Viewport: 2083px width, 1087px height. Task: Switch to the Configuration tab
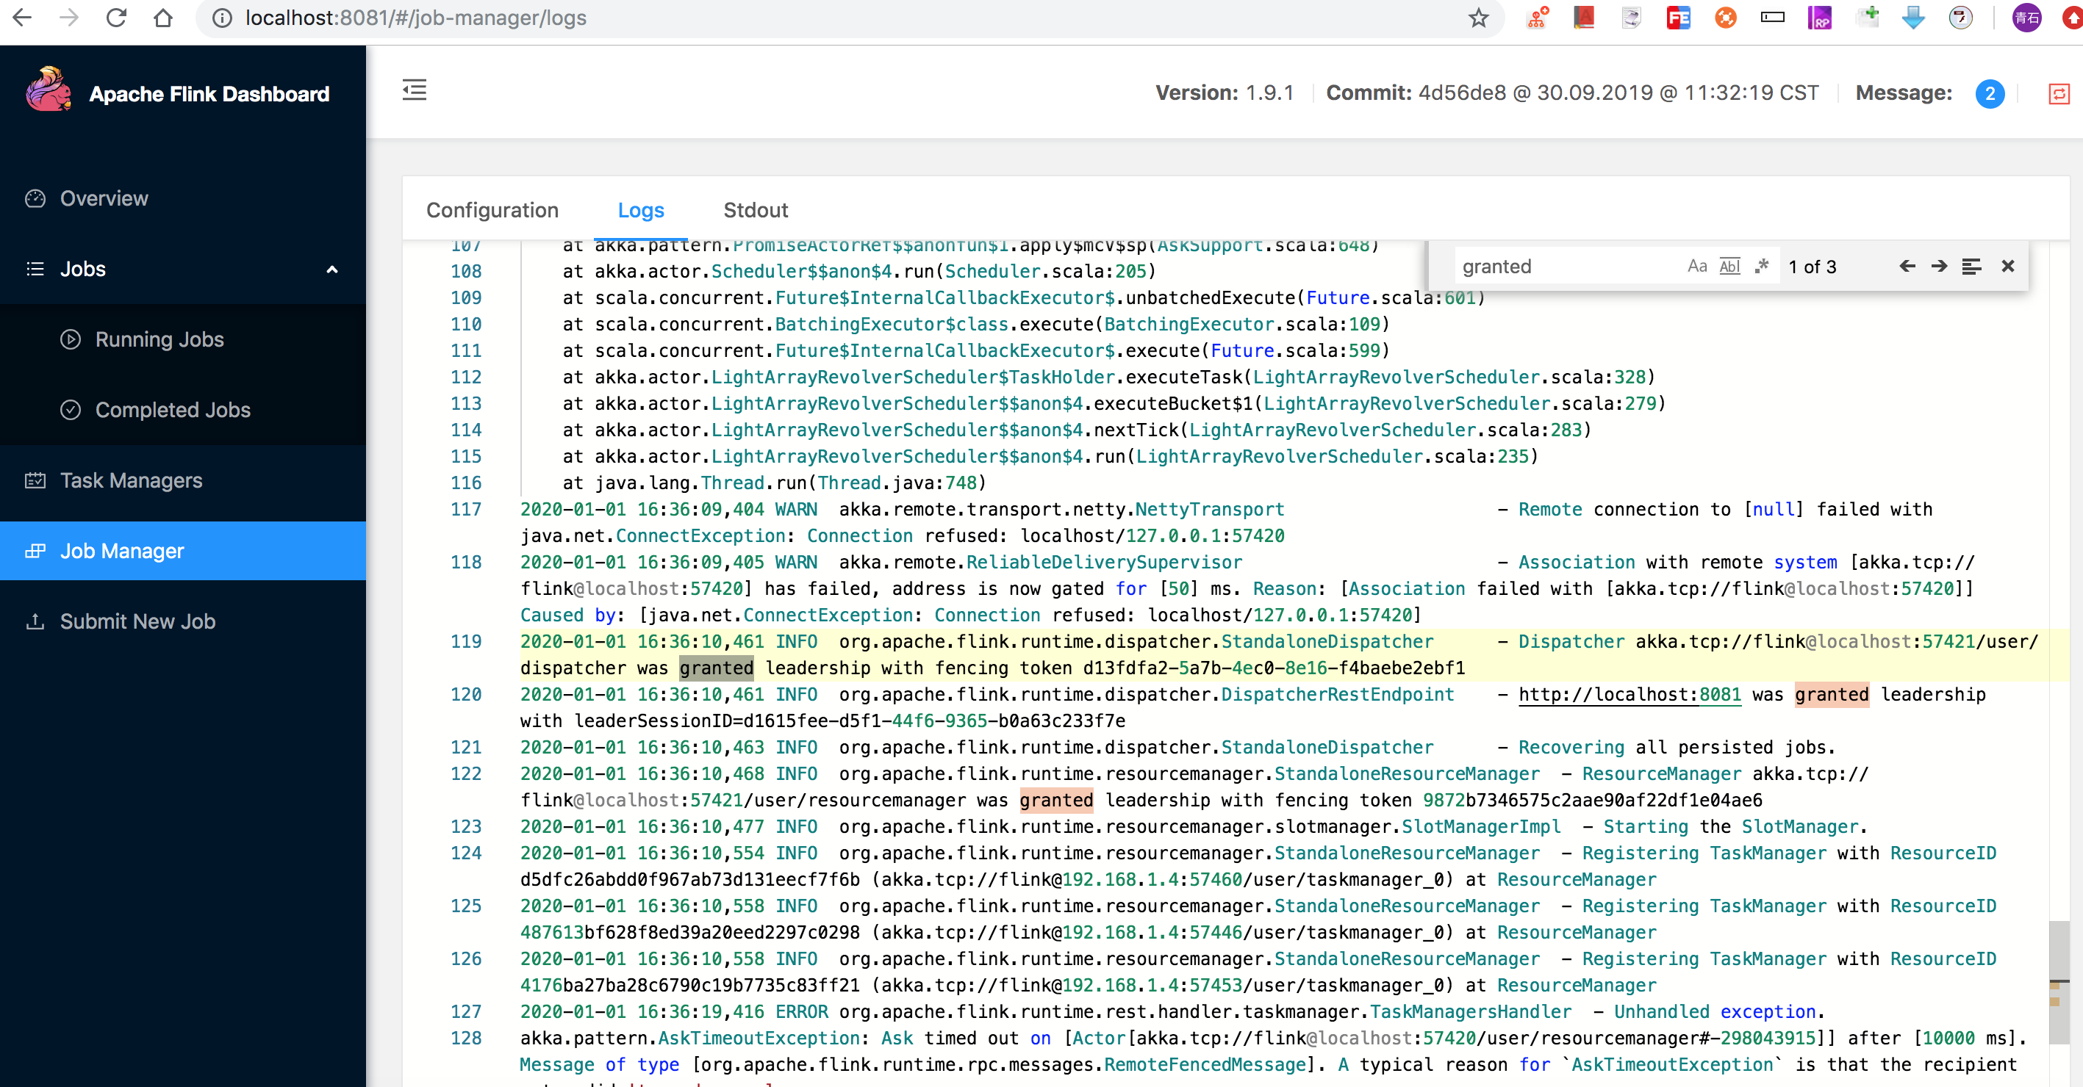(x=492, y=210)
